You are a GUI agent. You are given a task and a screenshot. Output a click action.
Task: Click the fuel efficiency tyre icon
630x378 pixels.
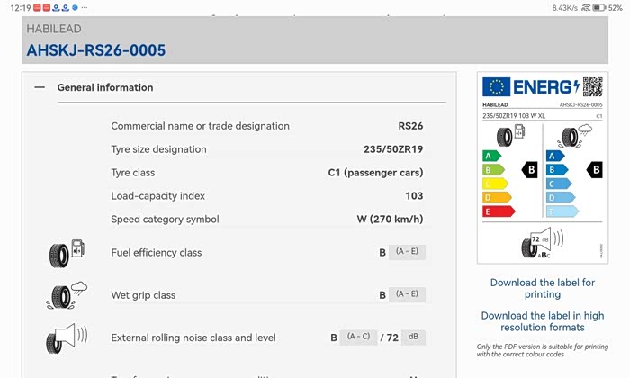(x=66, y=253)
